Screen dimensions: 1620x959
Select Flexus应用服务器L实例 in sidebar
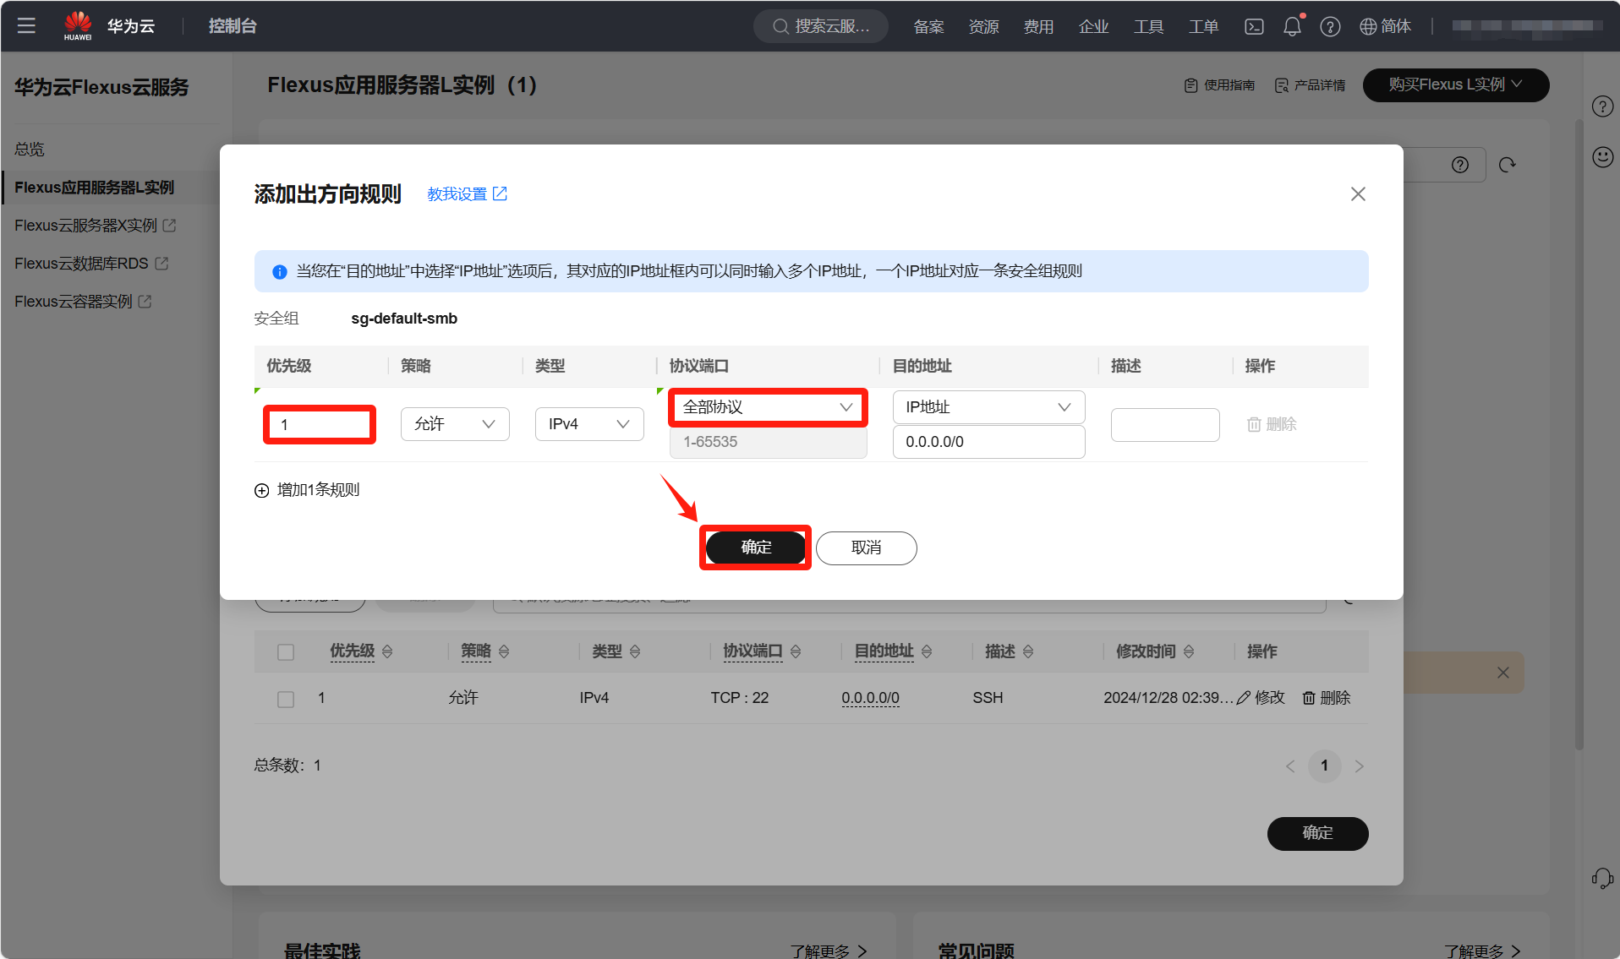pos(95,188)
